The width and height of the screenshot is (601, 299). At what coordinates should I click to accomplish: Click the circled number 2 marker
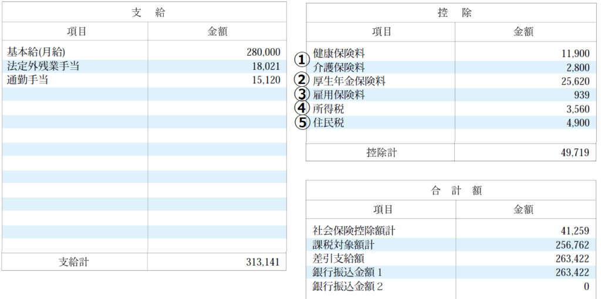pos(301,80)
